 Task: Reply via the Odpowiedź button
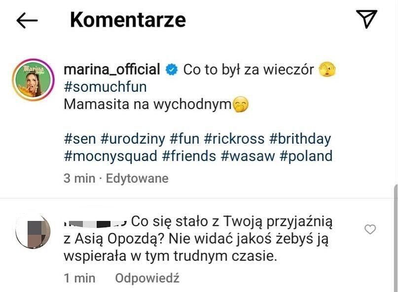click(x=147, y=278)
